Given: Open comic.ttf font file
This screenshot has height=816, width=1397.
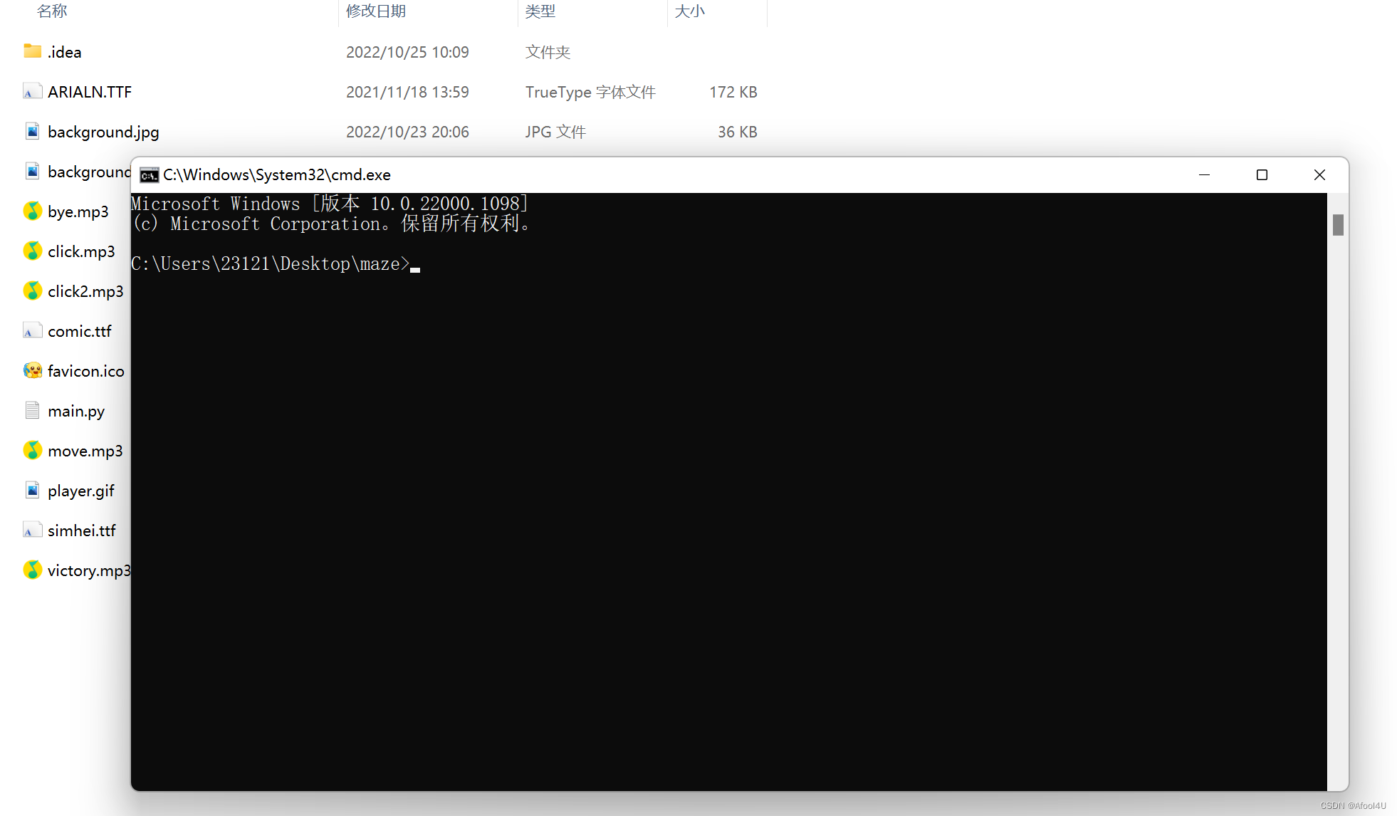Looking at the screenshot, I should (78, 330).
